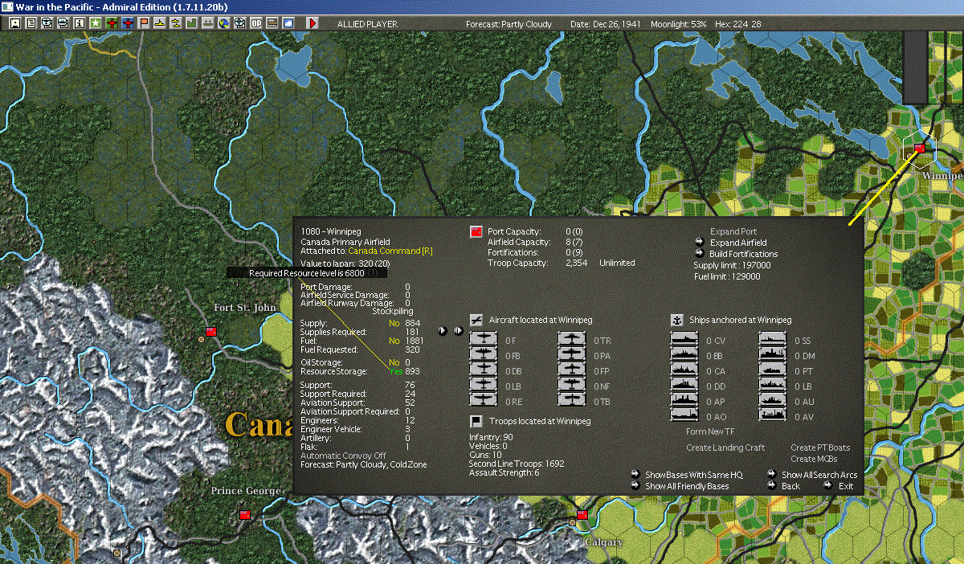Open the info 'i' toolbar icon
The width and height of the screenshot is (964, 564).
point(79,23)
